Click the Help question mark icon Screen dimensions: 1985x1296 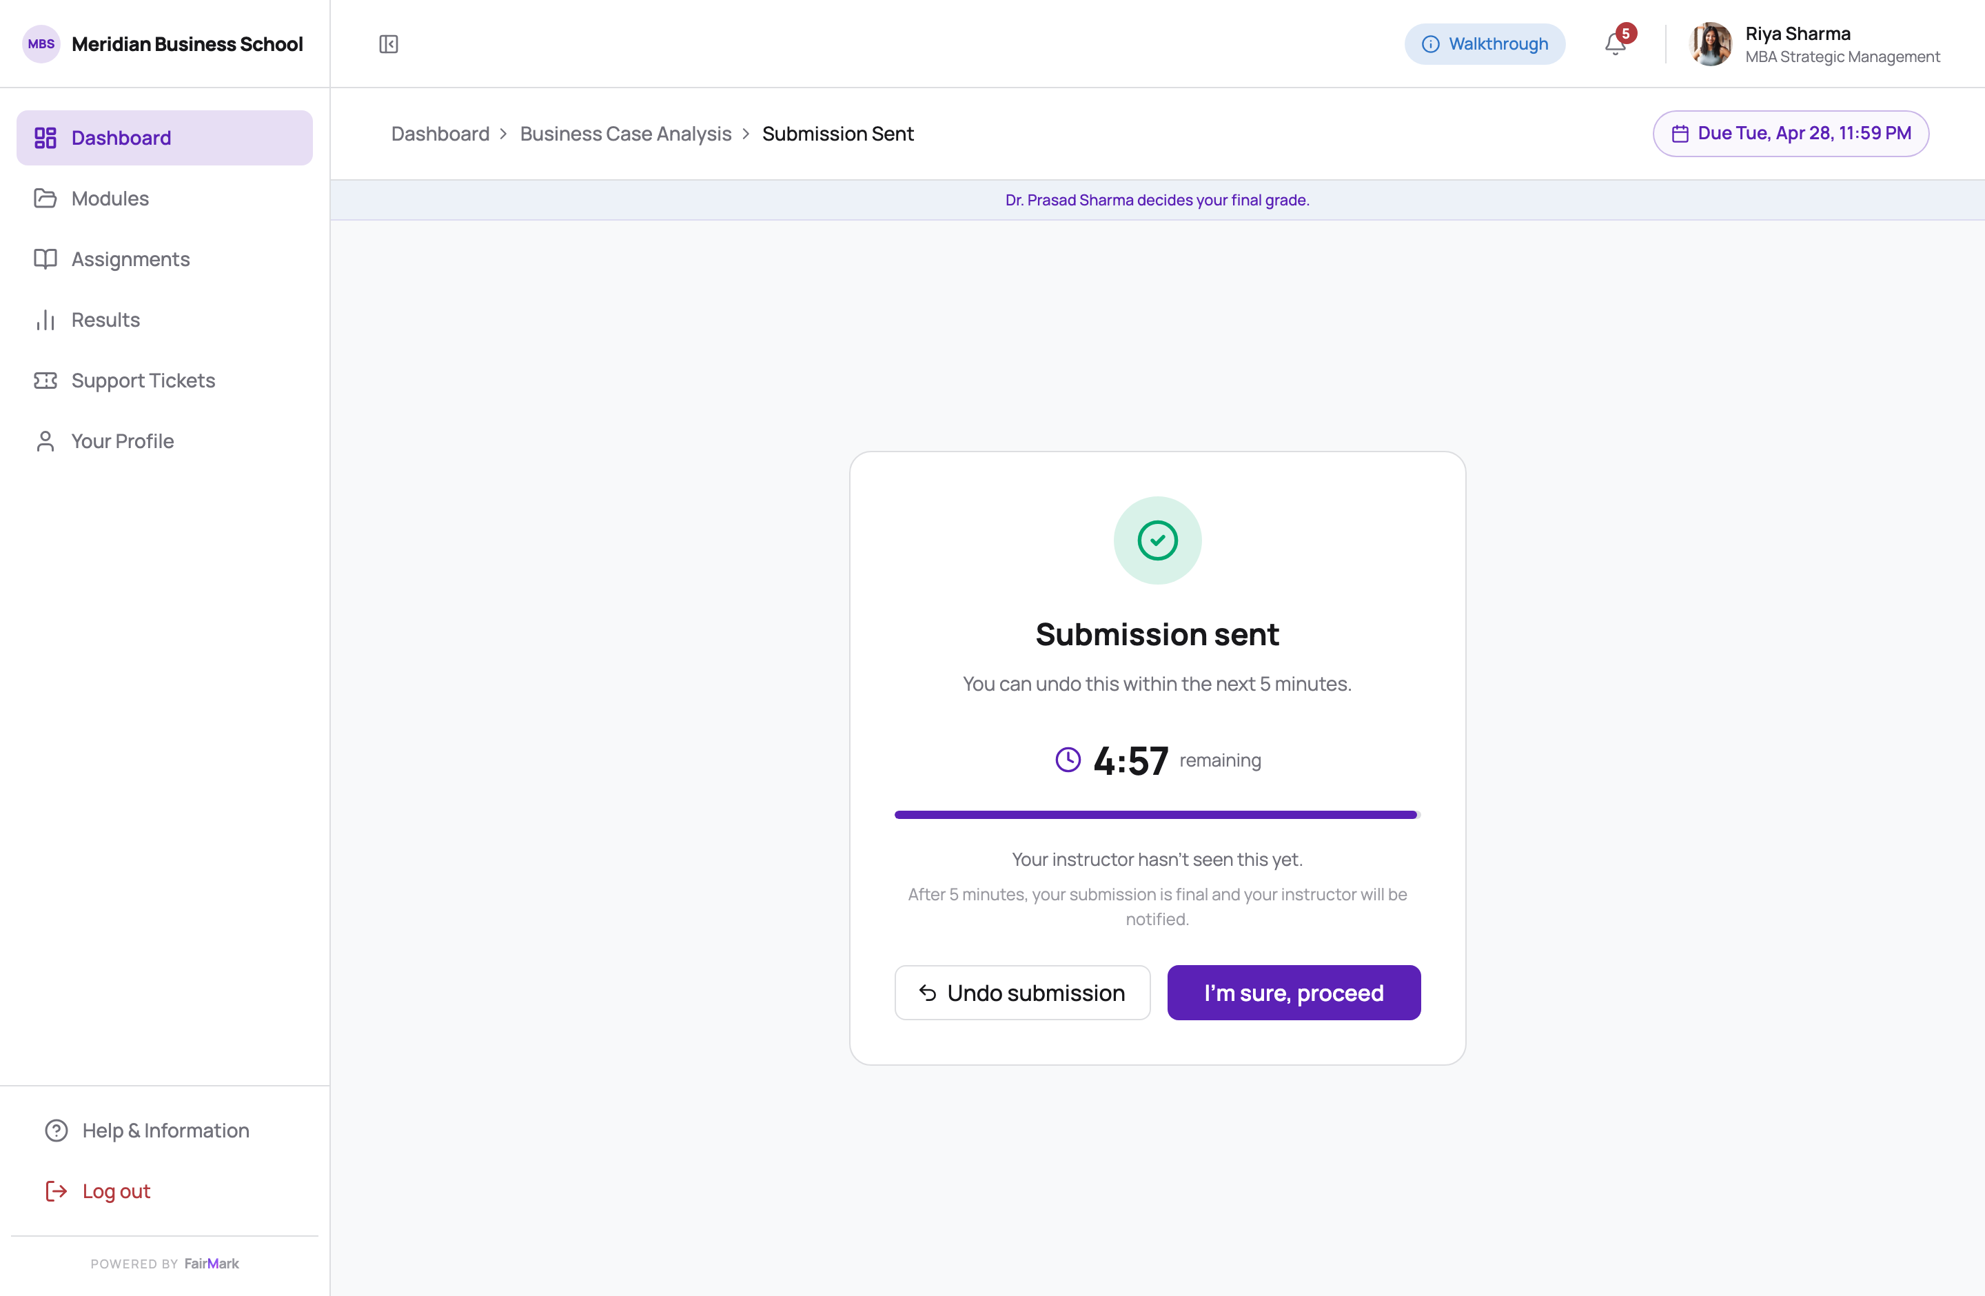click(56, 1131)
